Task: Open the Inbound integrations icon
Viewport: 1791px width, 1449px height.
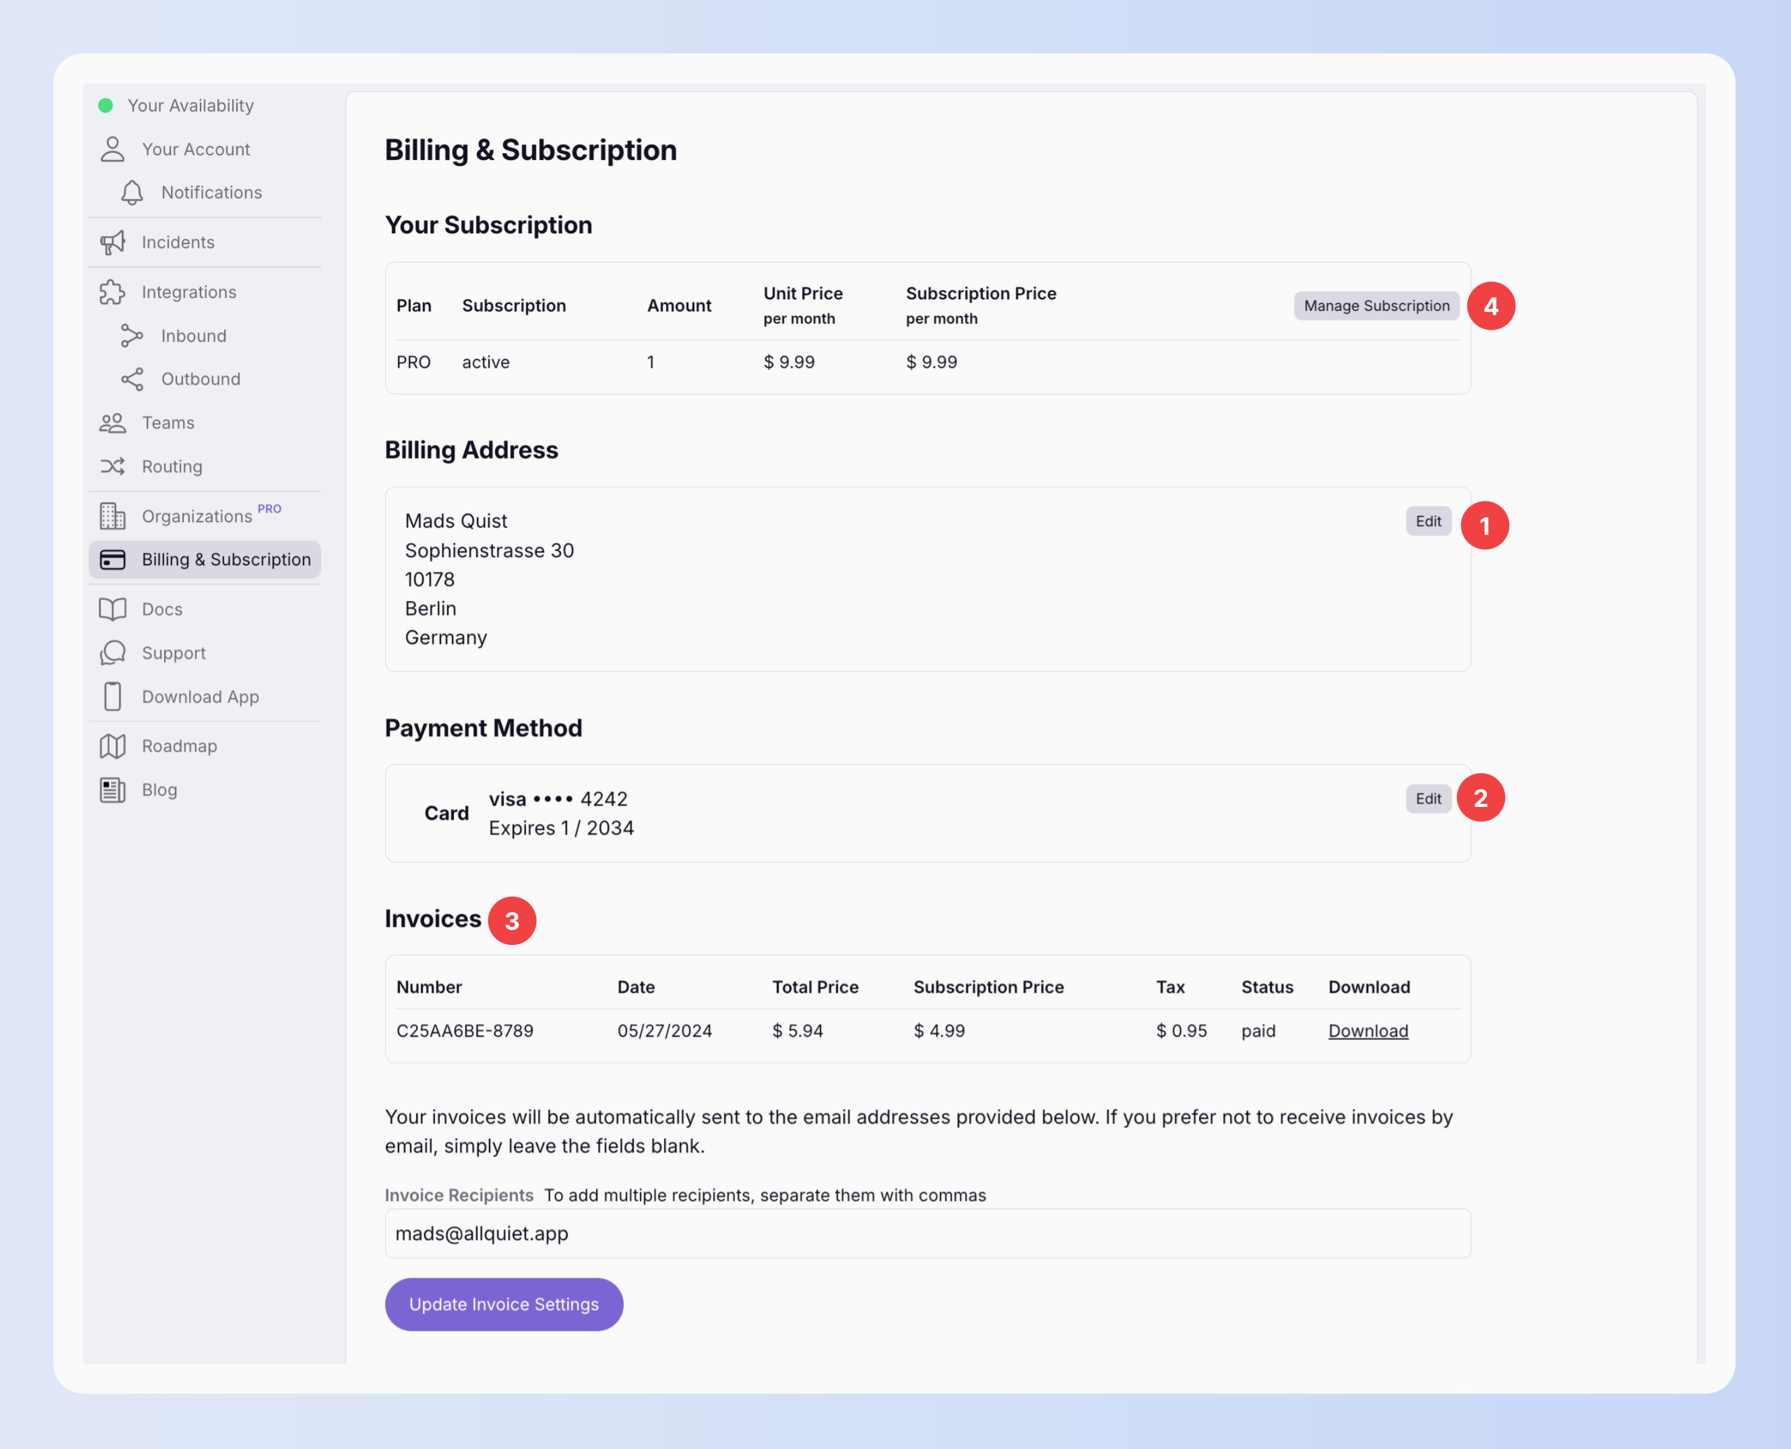Action: point(132,336)
